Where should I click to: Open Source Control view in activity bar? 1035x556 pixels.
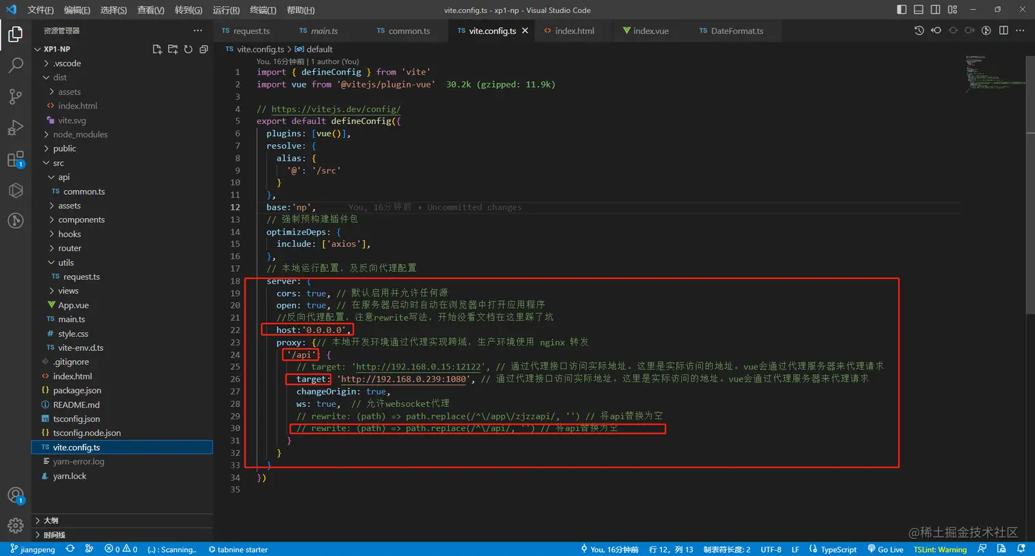point(15,96)
